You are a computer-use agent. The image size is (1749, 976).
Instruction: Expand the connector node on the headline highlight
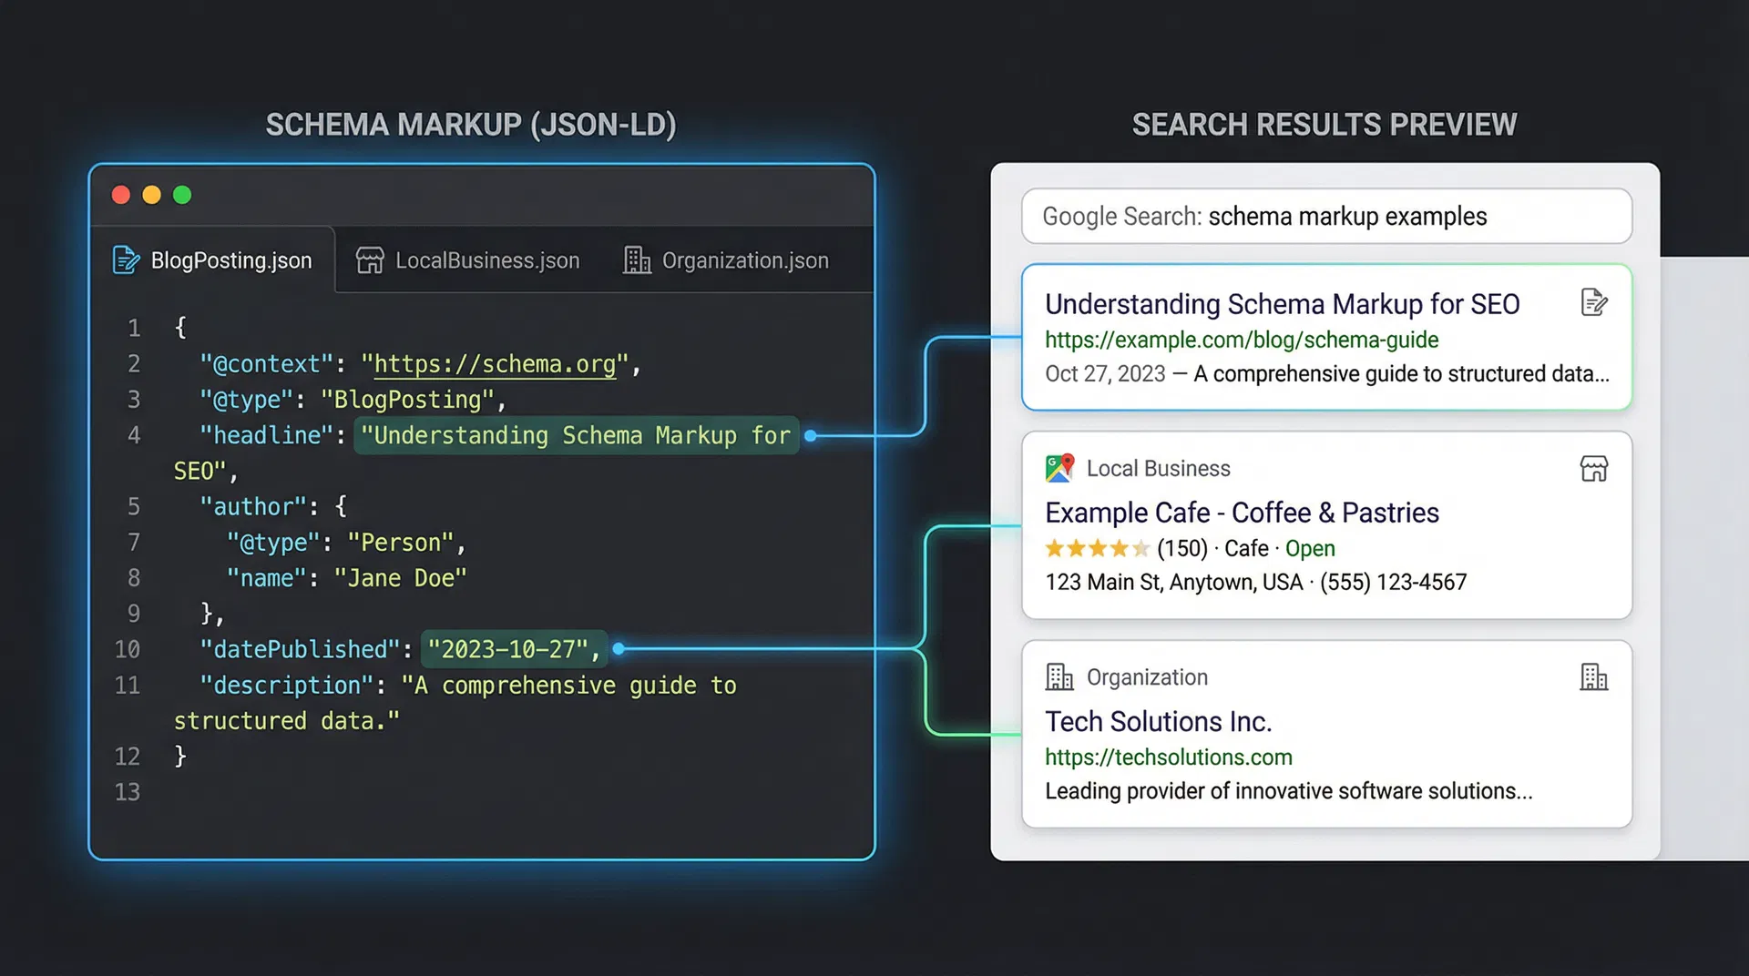809,435
